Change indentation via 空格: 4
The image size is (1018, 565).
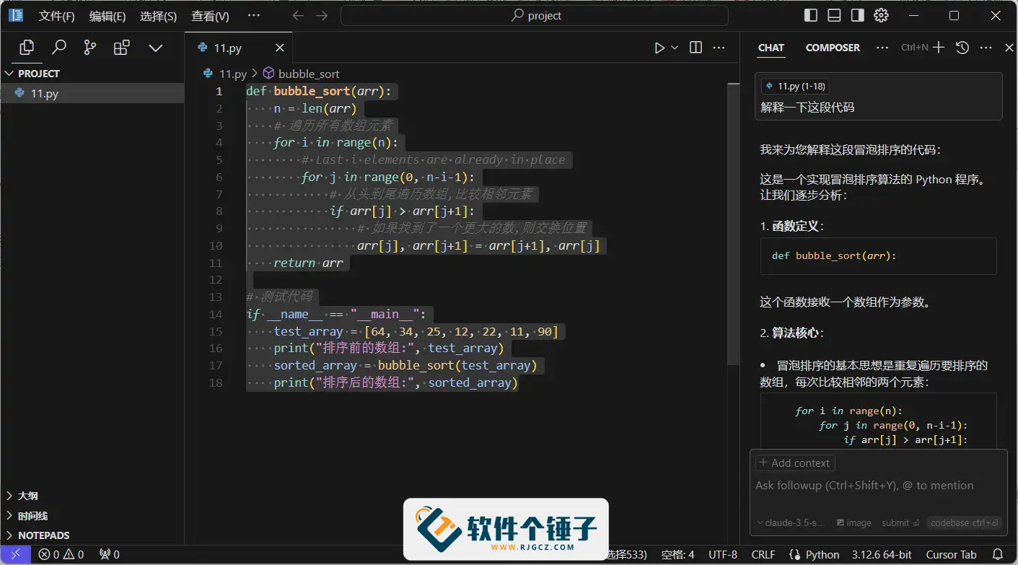click(678, 554)
